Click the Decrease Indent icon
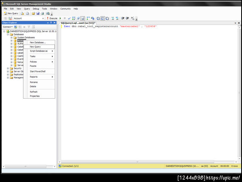 click(123, 19)
